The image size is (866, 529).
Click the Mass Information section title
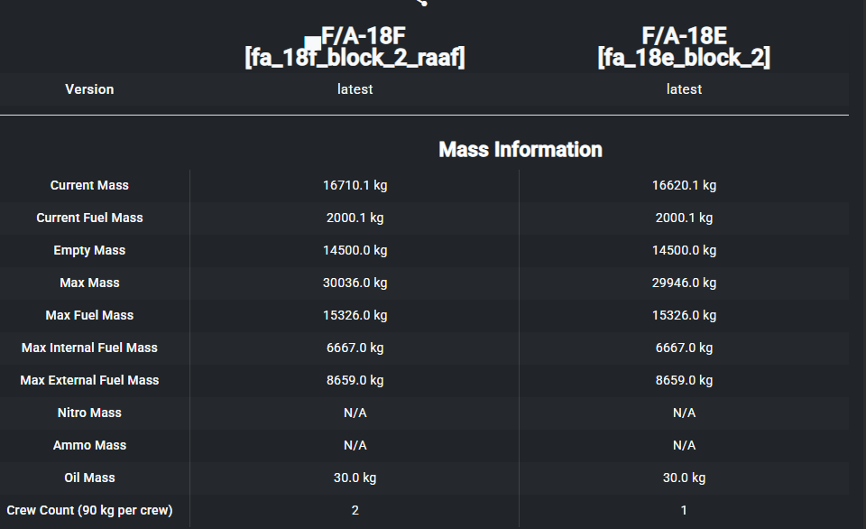point(520,149)
